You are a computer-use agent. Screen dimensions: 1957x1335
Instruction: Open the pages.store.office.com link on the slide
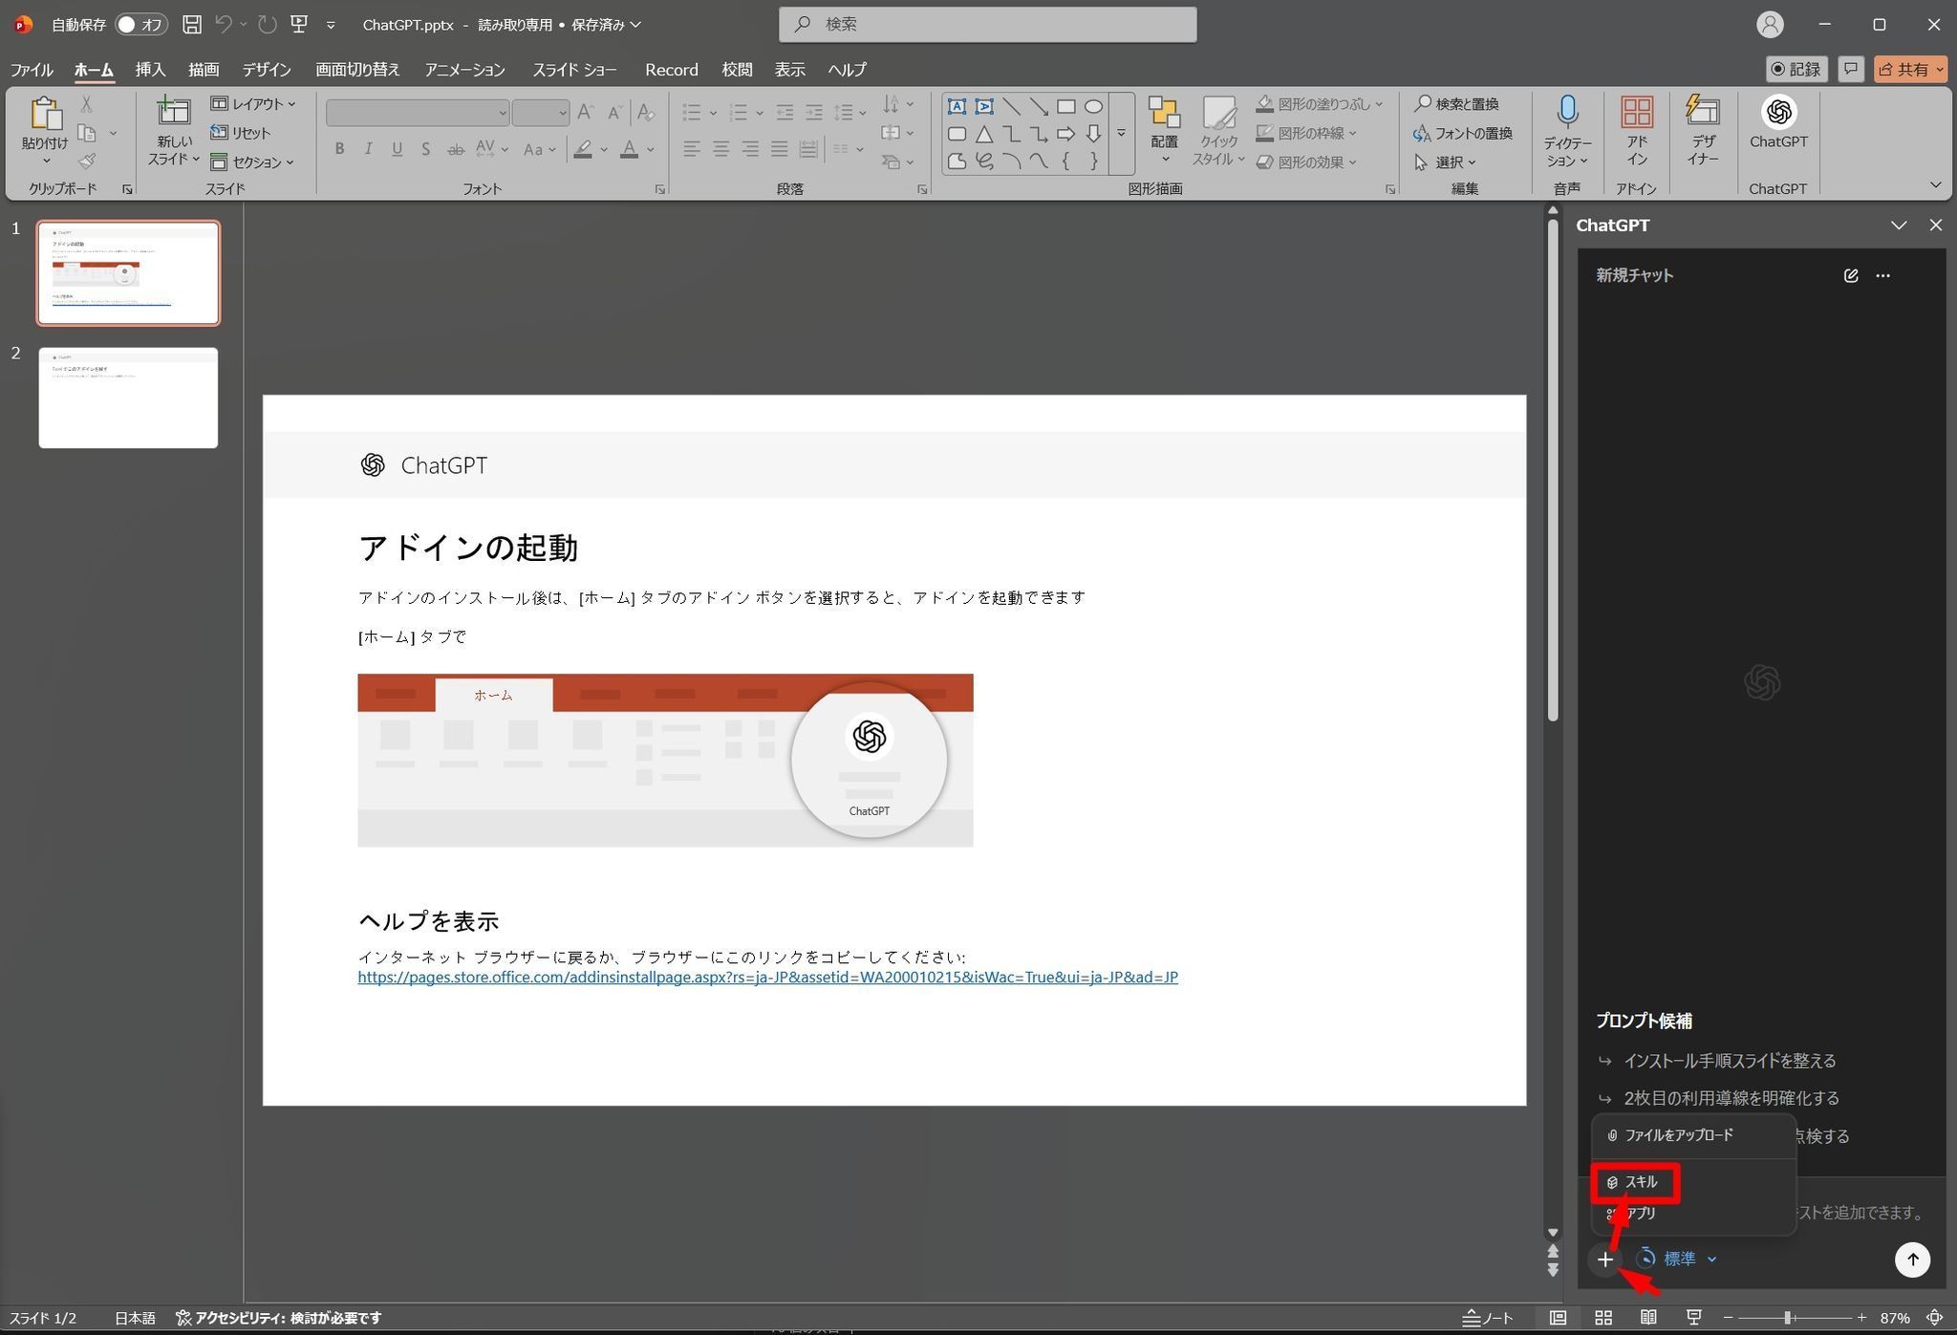(x=767, y=977)
